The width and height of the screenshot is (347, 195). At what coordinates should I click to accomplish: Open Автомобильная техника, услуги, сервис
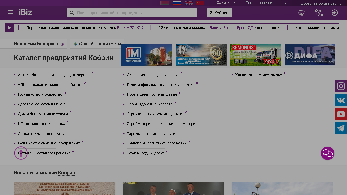click(x=54, y=75)
